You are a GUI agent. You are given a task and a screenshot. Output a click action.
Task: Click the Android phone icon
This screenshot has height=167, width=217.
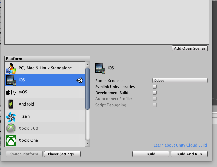[11, 104]
